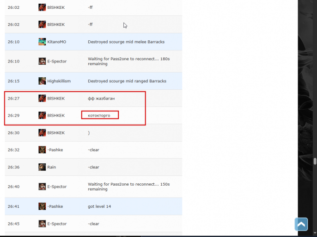This screenshot has height=237, width=317.
Task: Open Highskillism player name
Action: coord(59,81)
